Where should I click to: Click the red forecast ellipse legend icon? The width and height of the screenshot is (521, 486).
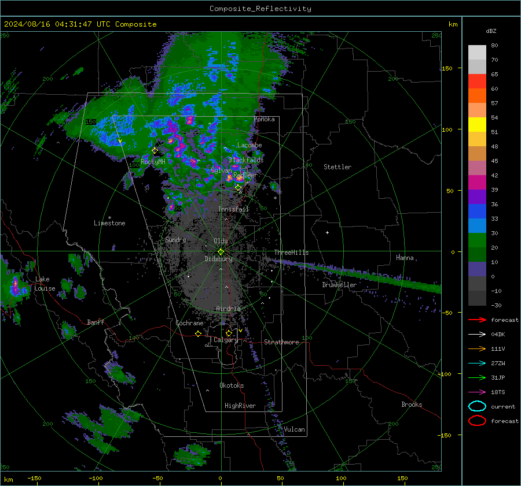477,421
